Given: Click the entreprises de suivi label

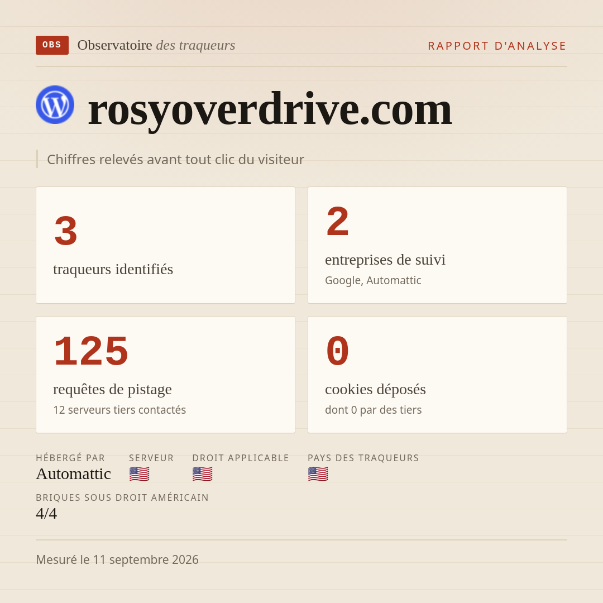Looking at the screenshot, I should (385, 260).
